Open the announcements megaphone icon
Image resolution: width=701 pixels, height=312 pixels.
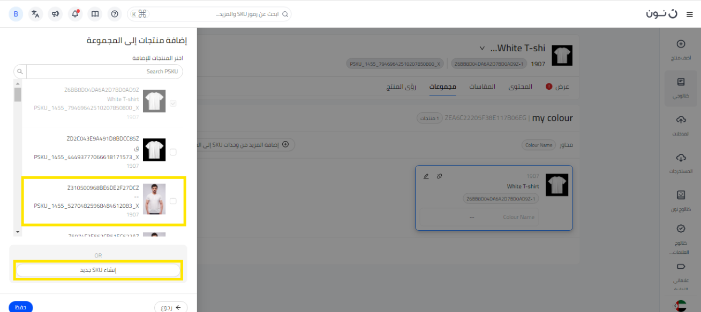(55, 14)
